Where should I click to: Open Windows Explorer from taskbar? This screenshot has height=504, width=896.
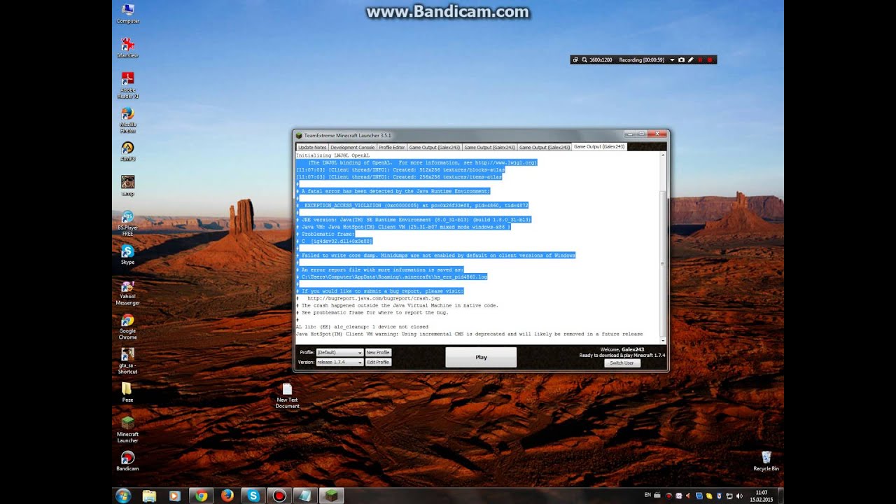pyautogui.click(x=149, y=496)
